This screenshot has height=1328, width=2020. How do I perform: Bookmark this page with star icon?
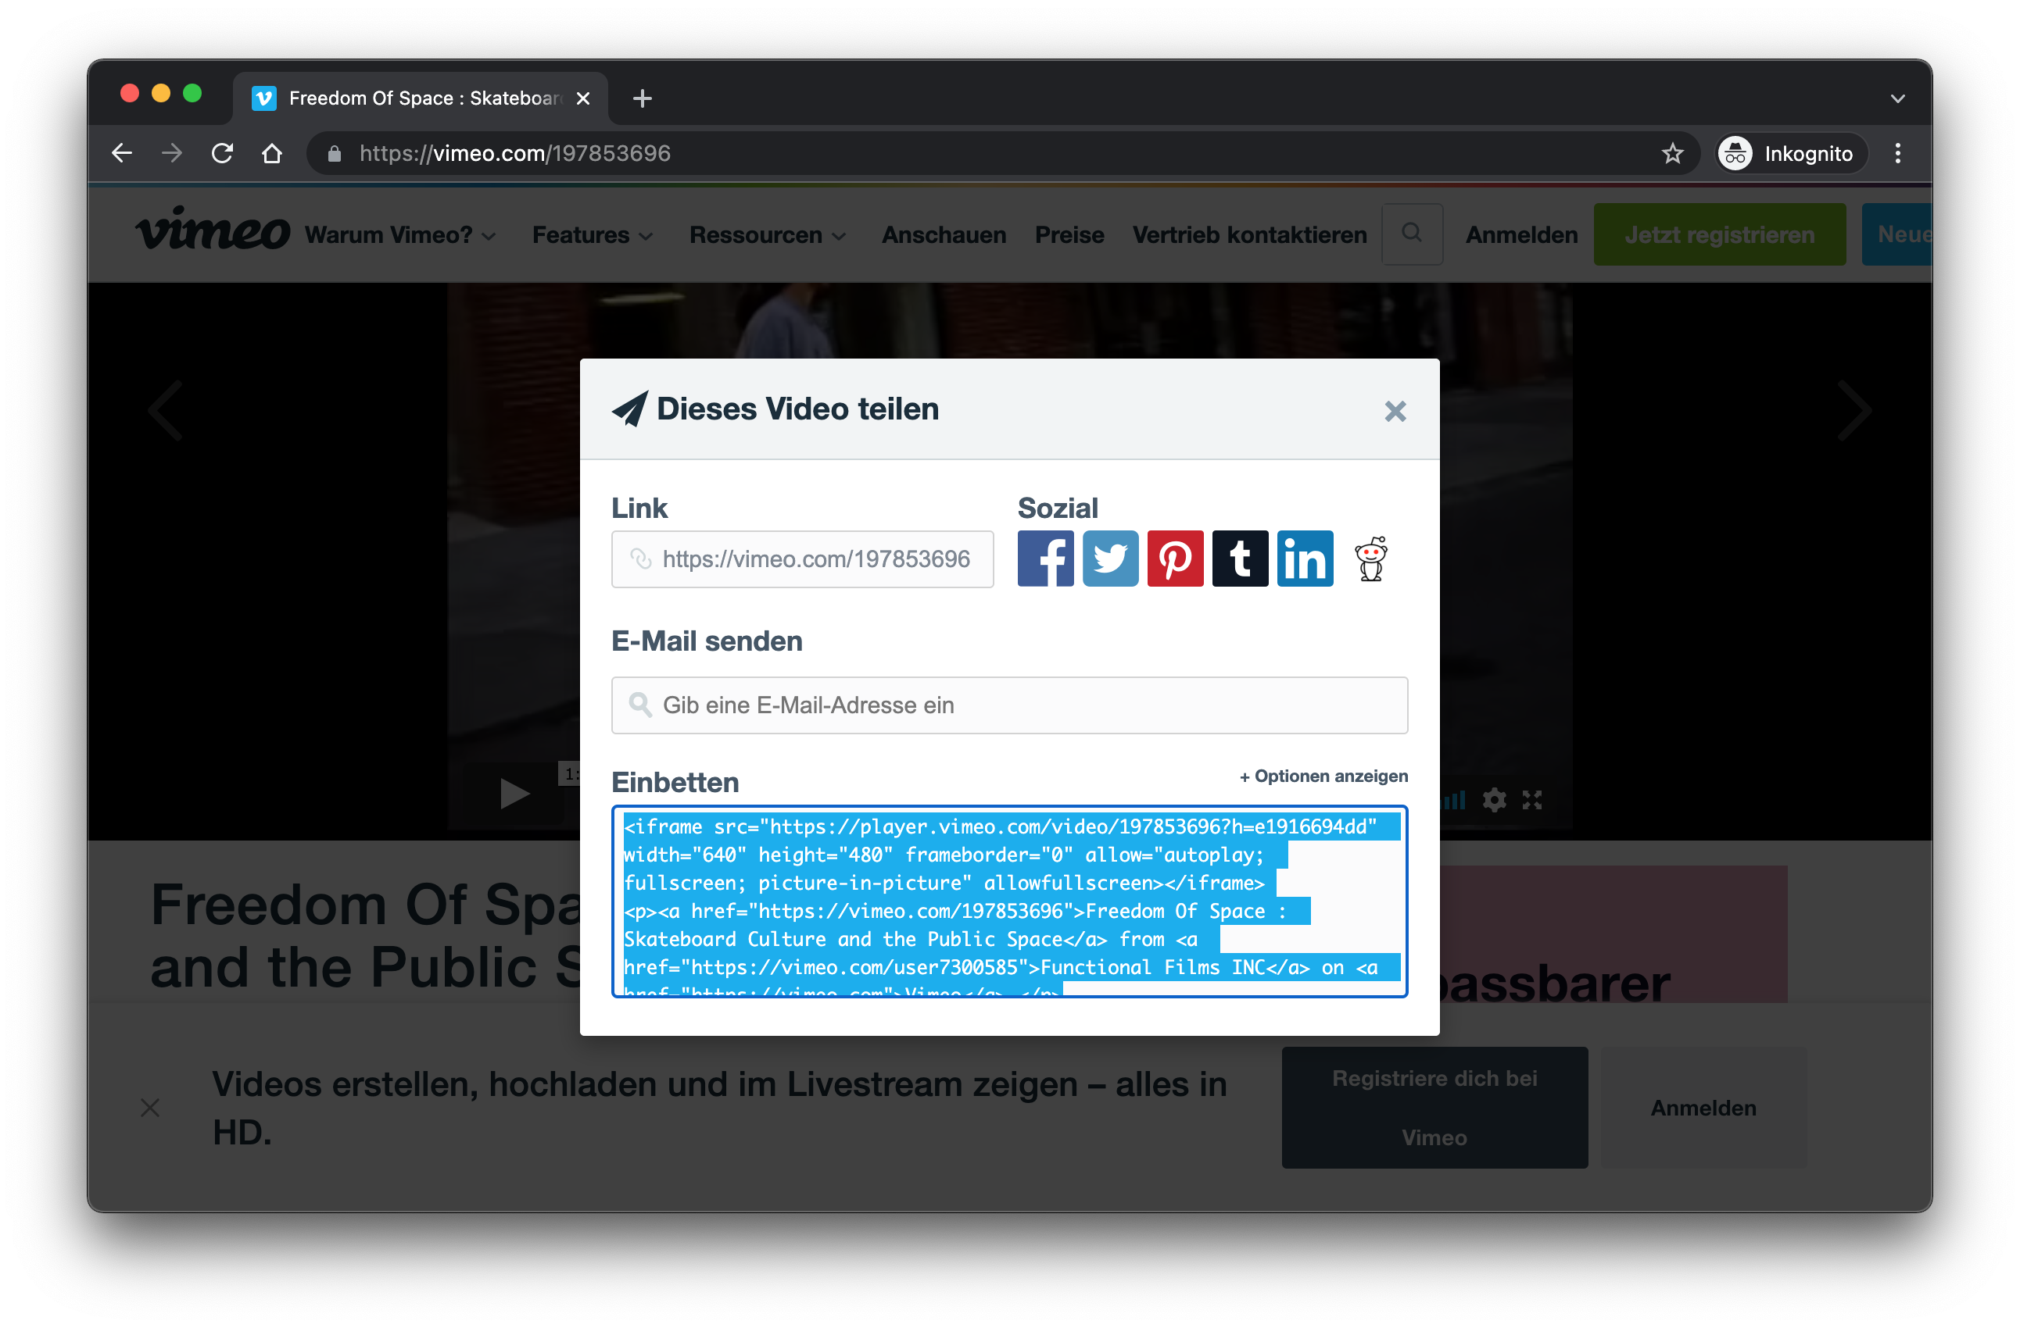[x=1672, y=153]
